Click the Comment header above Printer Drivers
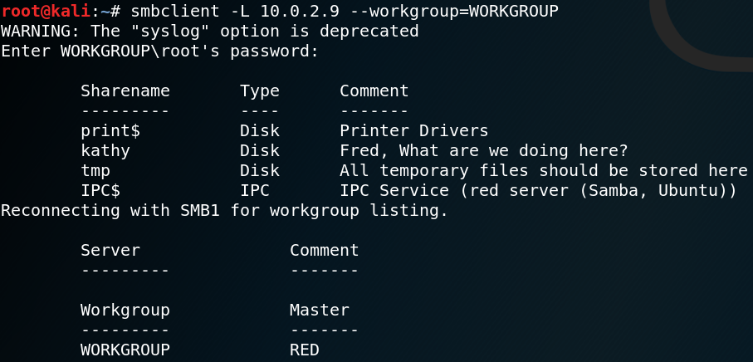753x362 pixels. 374,90
